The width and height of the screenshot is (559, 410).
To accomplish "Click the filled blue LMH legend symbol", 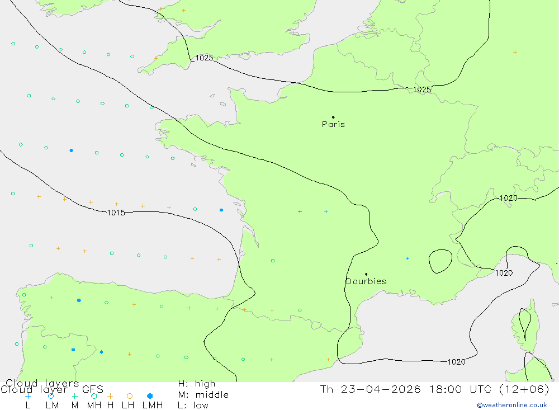I will click(x=150, y=396).
